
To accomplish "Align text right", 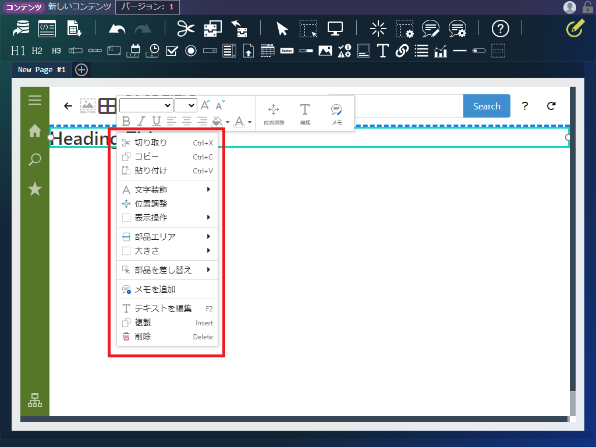I will [201, 121].
